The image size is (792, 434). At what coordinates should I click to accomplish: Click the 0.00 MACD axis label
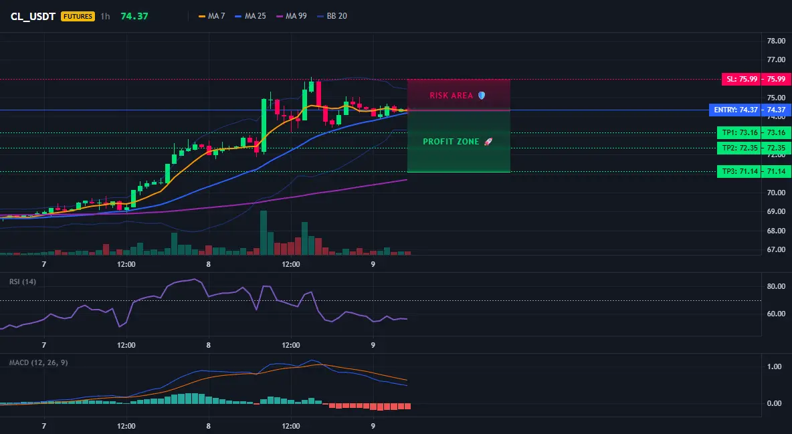pos(775,403)
